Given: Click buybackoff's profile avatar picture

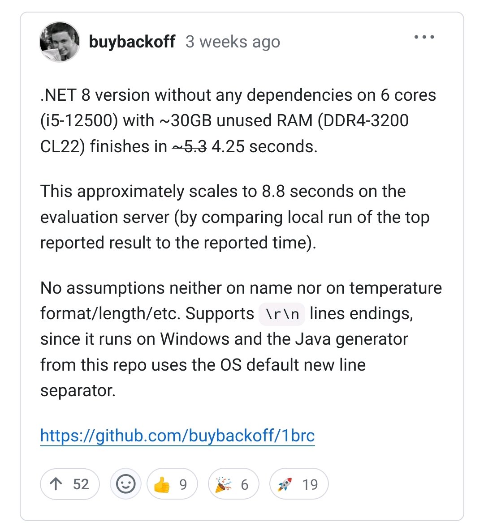Looking at the screenshot, I should [x=60, y=42].
